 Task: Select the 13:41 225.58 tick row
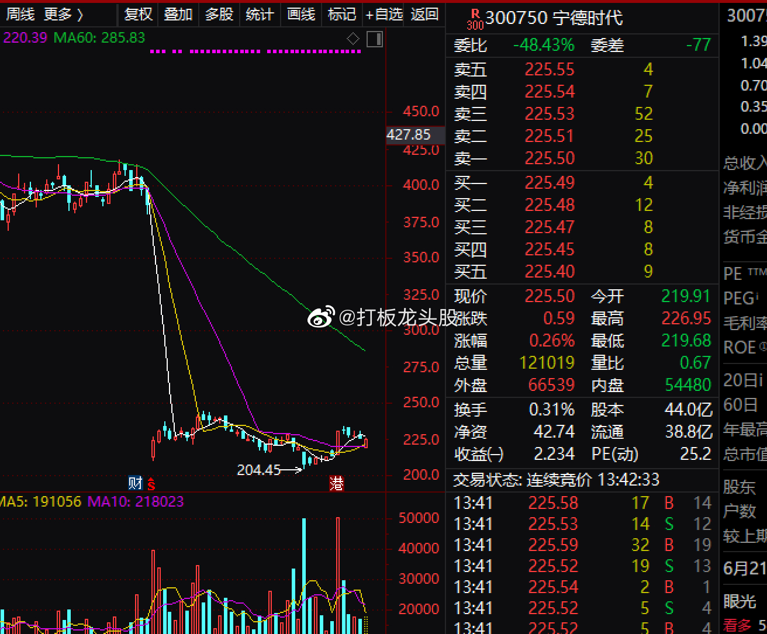tap(582, 503)
